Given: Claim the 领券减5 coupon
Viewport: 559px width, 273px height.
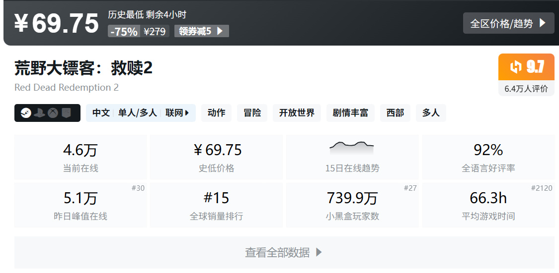Looking at the screenshot, I should [201, 31].
